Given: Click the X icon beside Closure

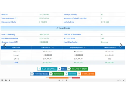Looking at the screenshot, I should (66, 74).
